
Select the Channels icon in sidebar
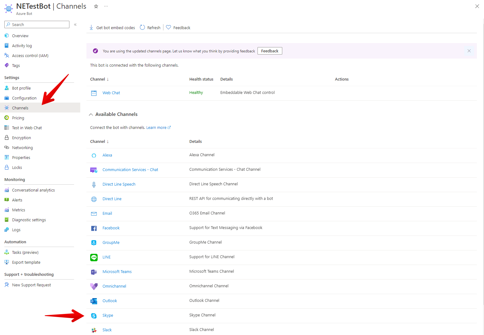[x=7, y=108]
